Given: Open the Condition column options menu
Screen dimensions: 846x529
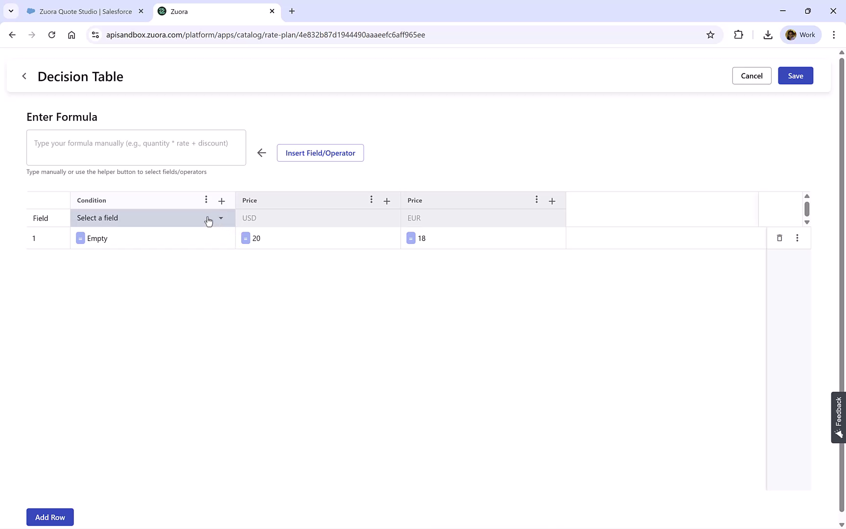Looking at the screenshot, I should point(206,200).
